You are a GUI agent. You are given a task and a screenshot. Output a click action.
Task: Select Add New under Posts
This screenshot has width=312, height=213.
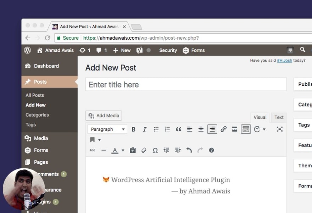click(35, 105)
